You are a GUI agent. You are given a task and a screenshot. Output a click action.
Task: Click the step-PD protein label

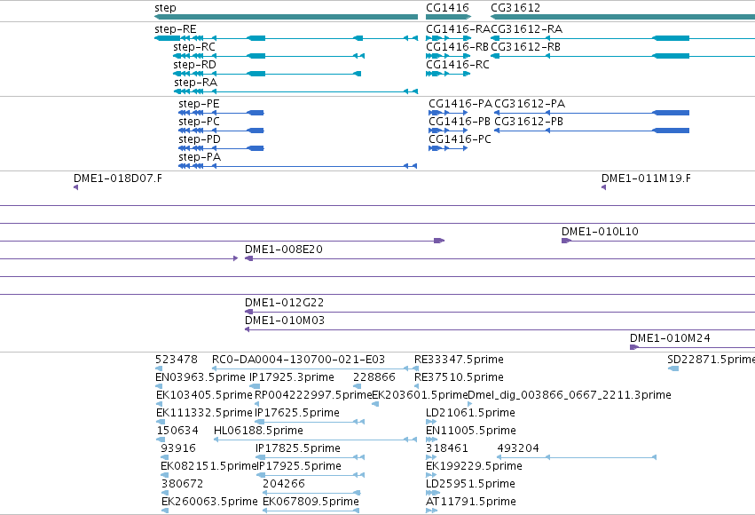click(200, 139)
